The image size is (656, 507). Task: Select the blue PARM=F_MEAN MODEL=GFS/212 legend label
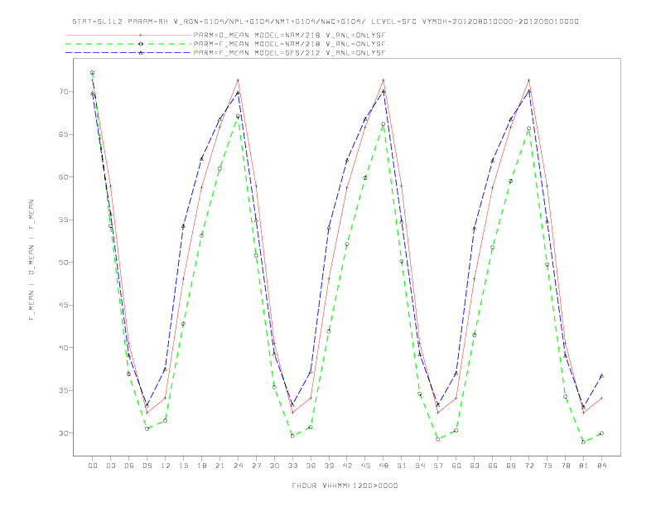click(289, 53)
